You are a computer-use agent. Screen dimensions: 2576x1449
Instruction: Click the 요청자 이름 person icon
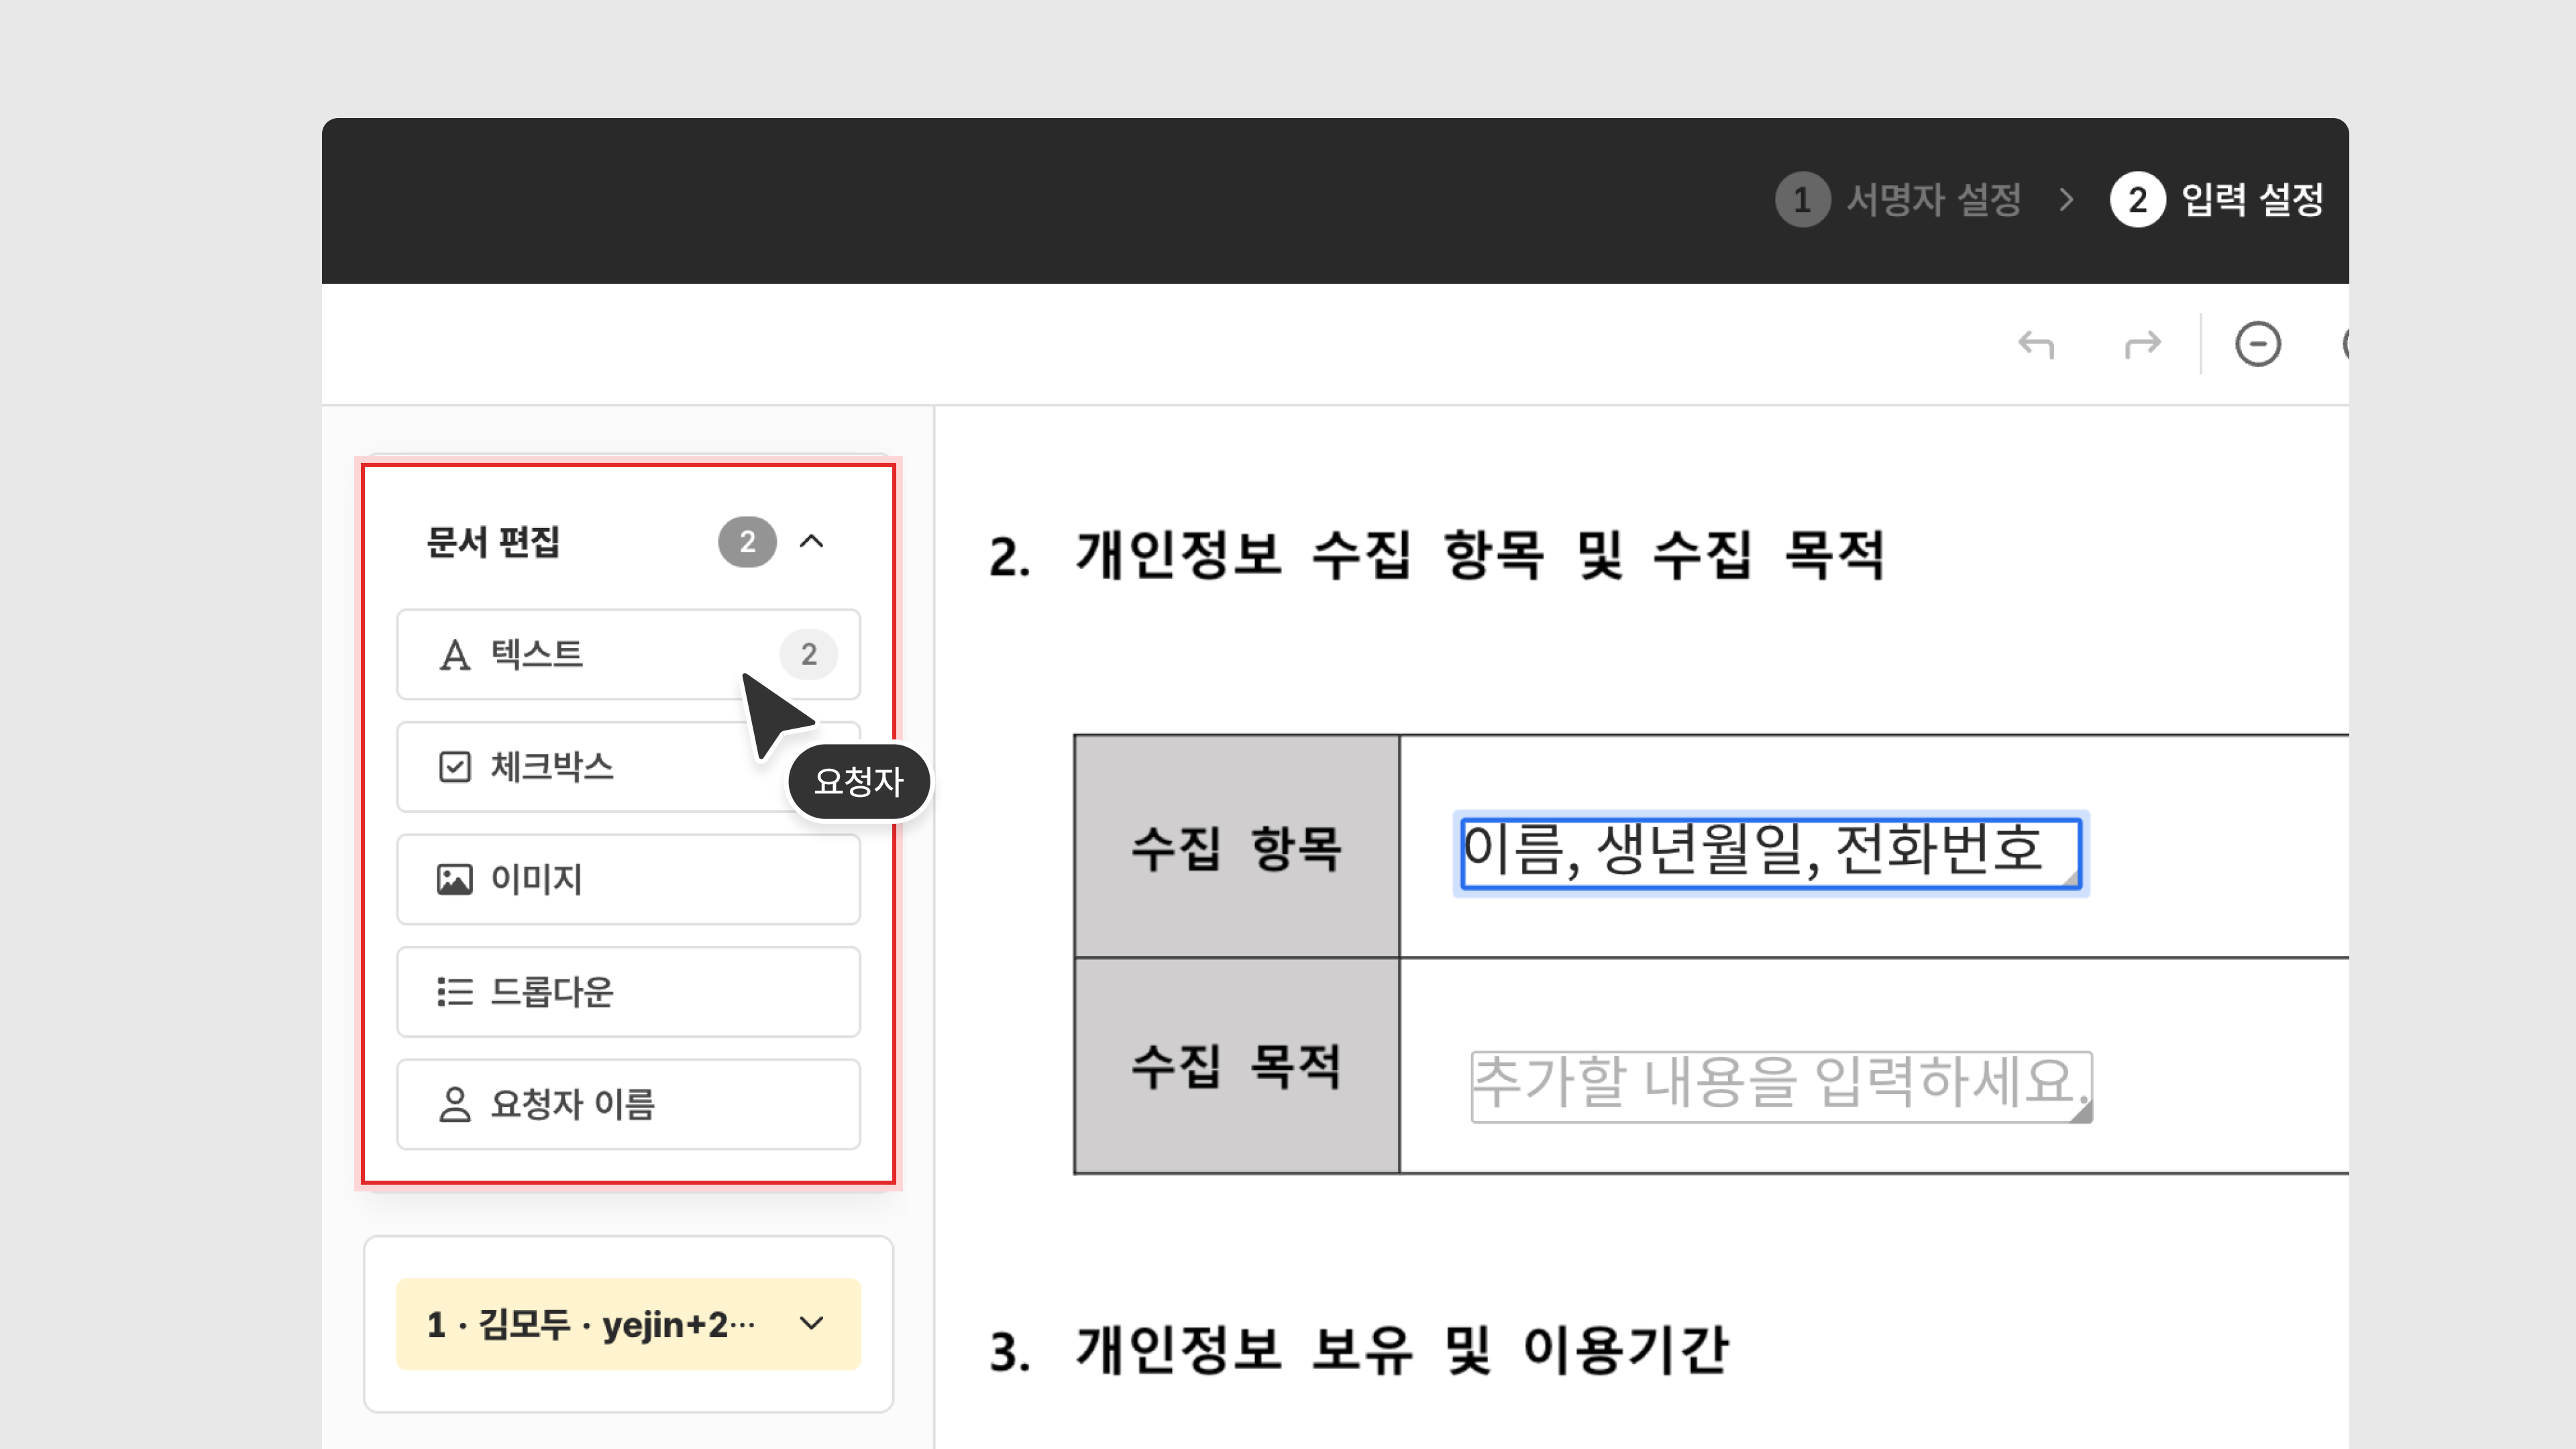455,1104
